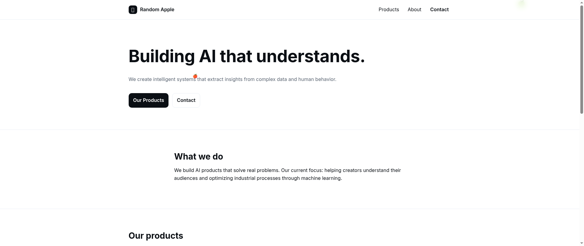Select Contact in the top navigation
The width and height of the screenshot is (584, 246).
pos(439,10)
